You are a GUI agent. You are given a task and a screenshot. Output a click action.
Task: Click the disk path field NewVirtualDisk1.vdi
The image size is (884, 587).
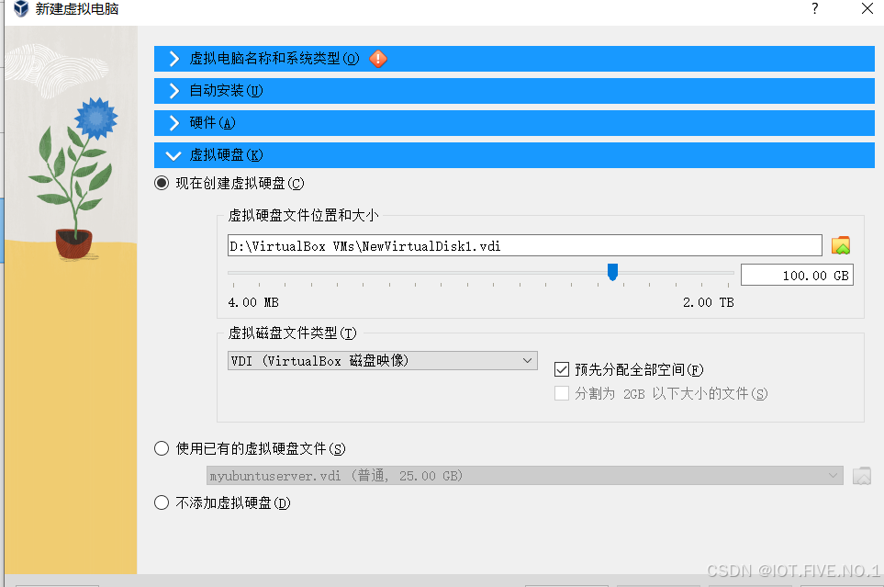pos(525,245)
